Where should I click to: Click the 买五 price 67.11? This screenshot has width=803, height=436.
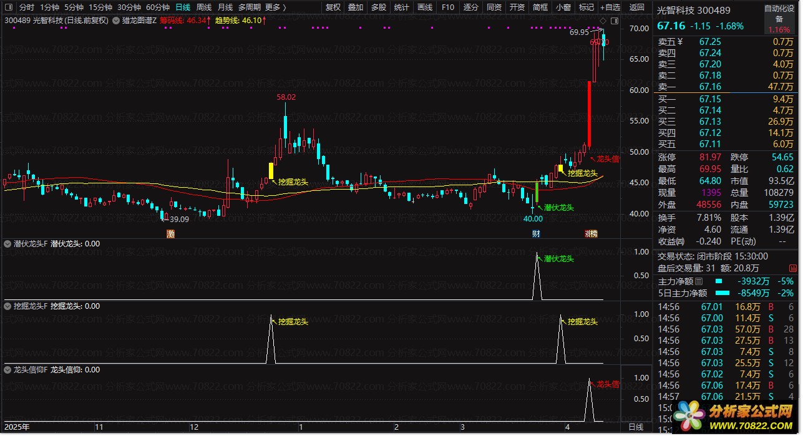710,144
